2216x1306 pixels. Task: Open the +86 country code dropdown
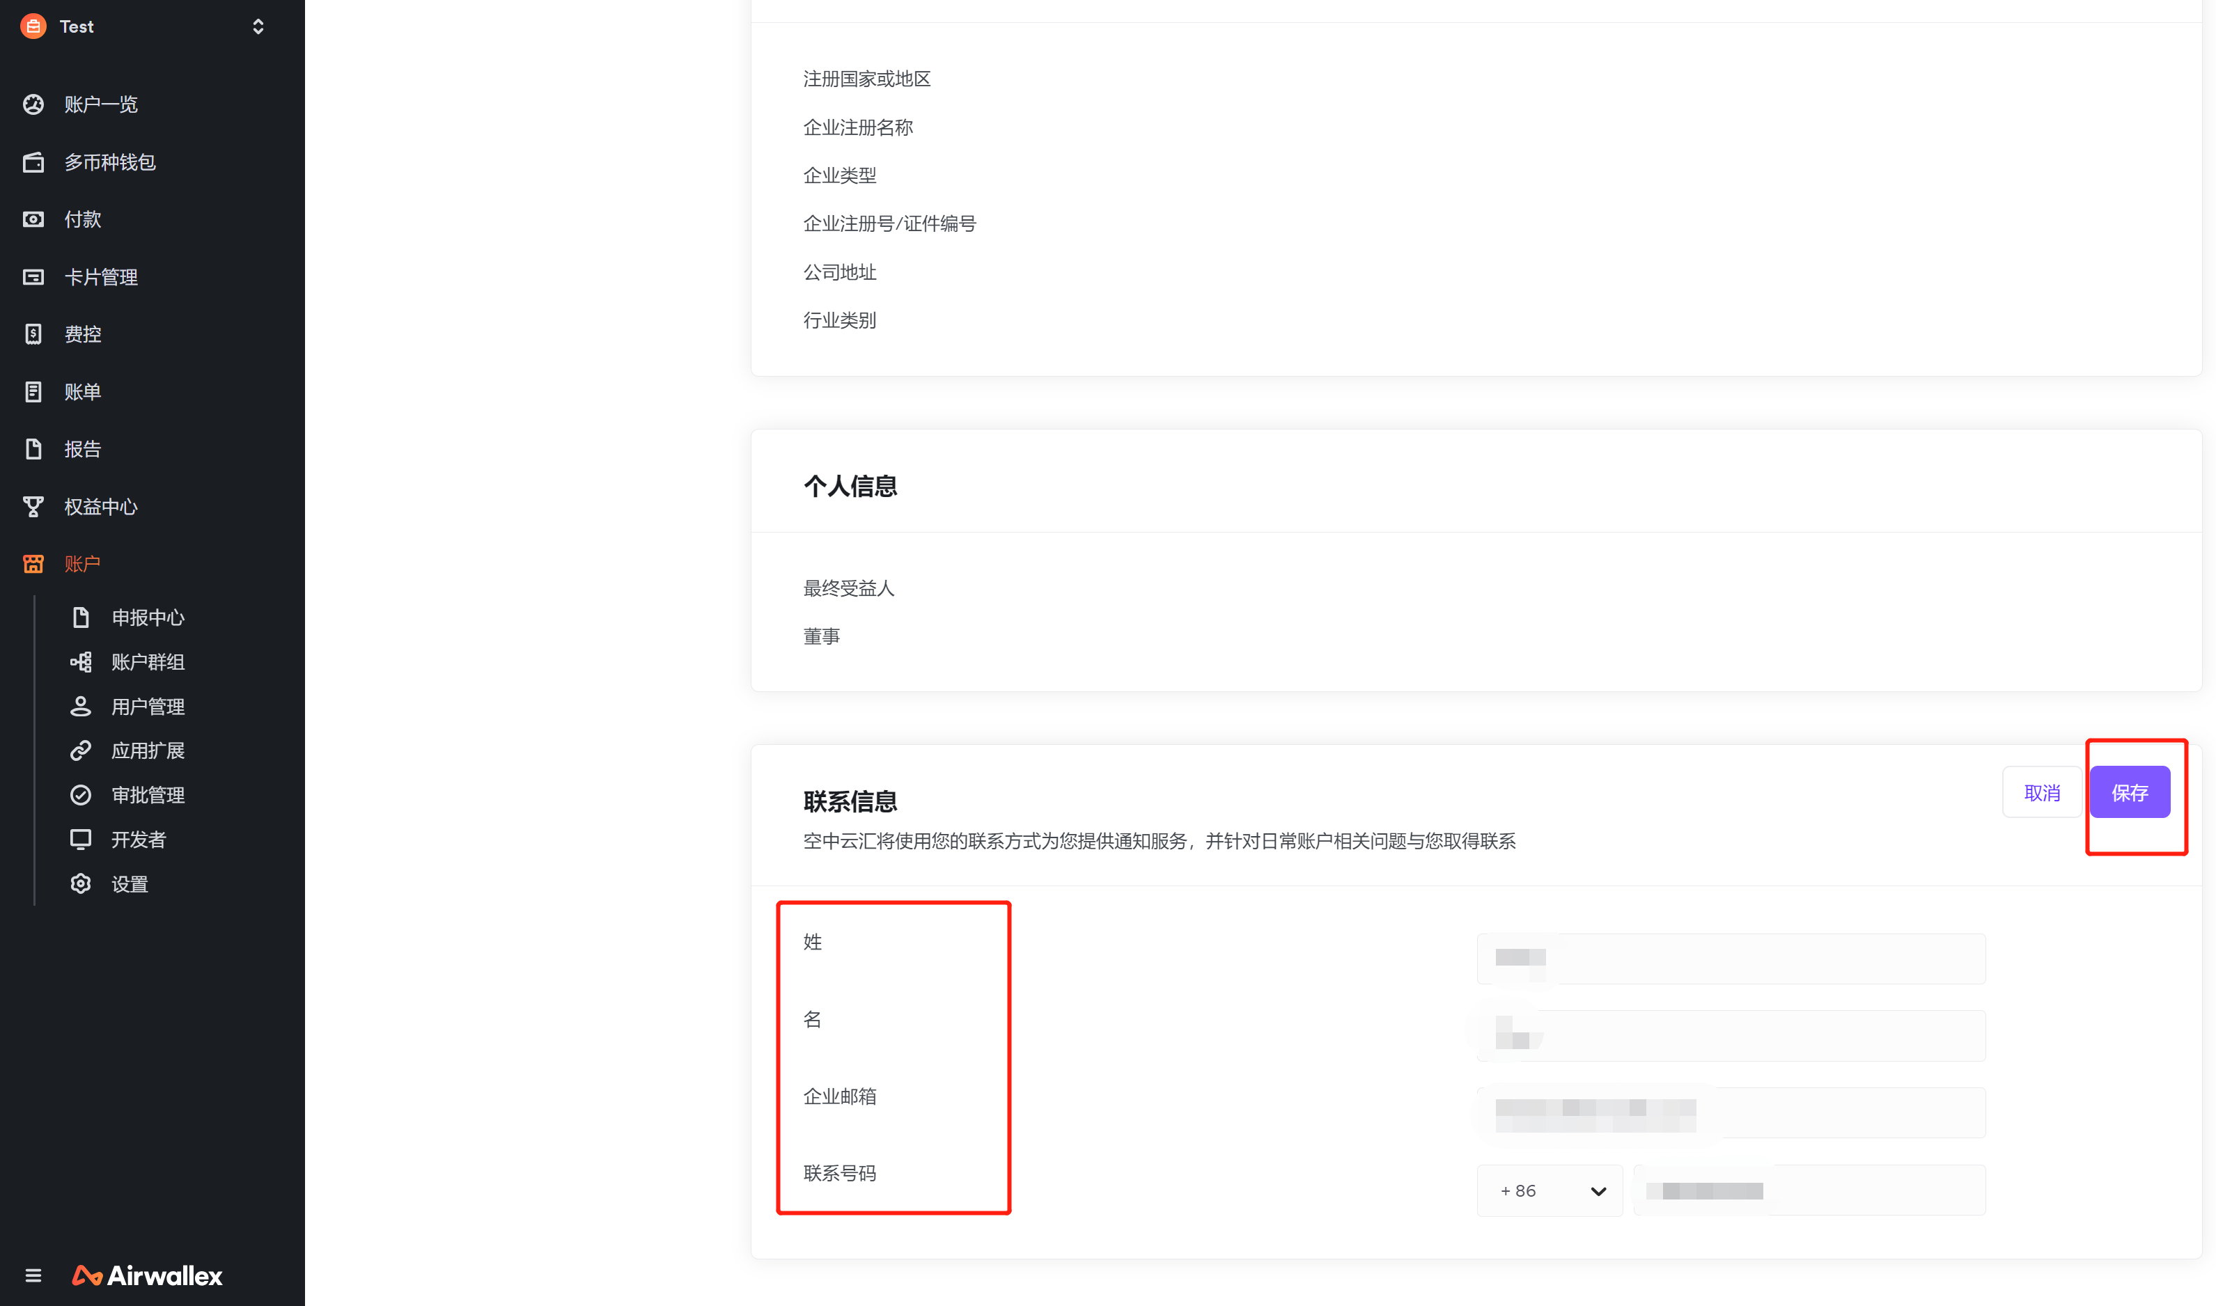(1550, 1190)
